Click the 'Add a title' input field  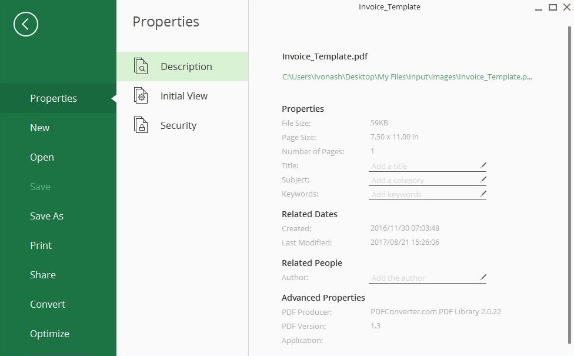(x=422, y=166)
